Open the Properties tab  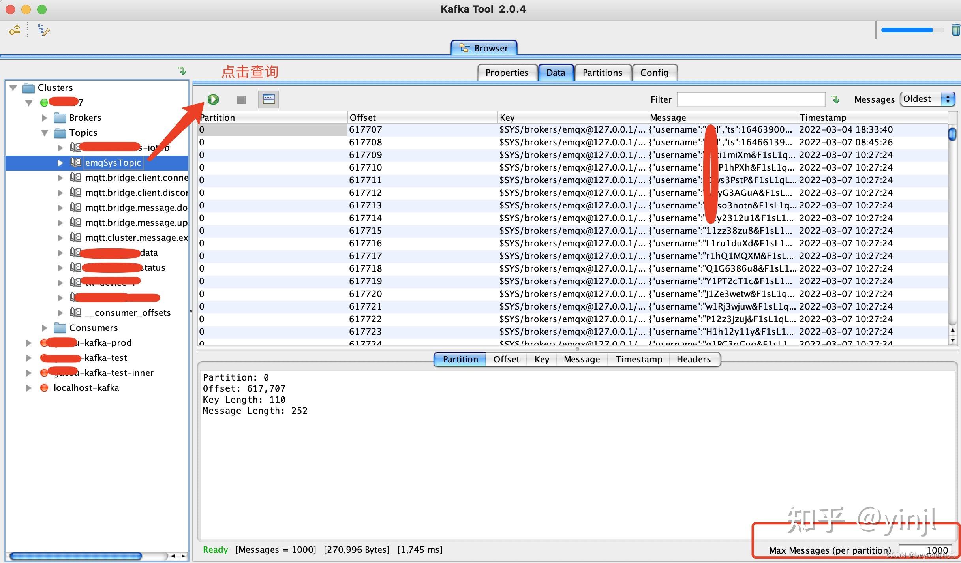click(x=507, y=73)
